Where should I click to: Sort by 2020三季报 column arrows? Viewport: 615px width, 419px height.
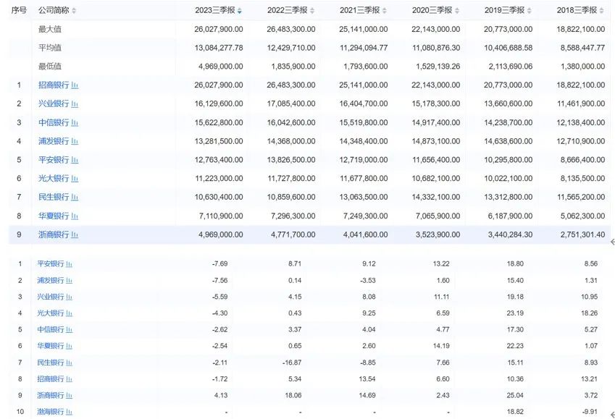457,11
